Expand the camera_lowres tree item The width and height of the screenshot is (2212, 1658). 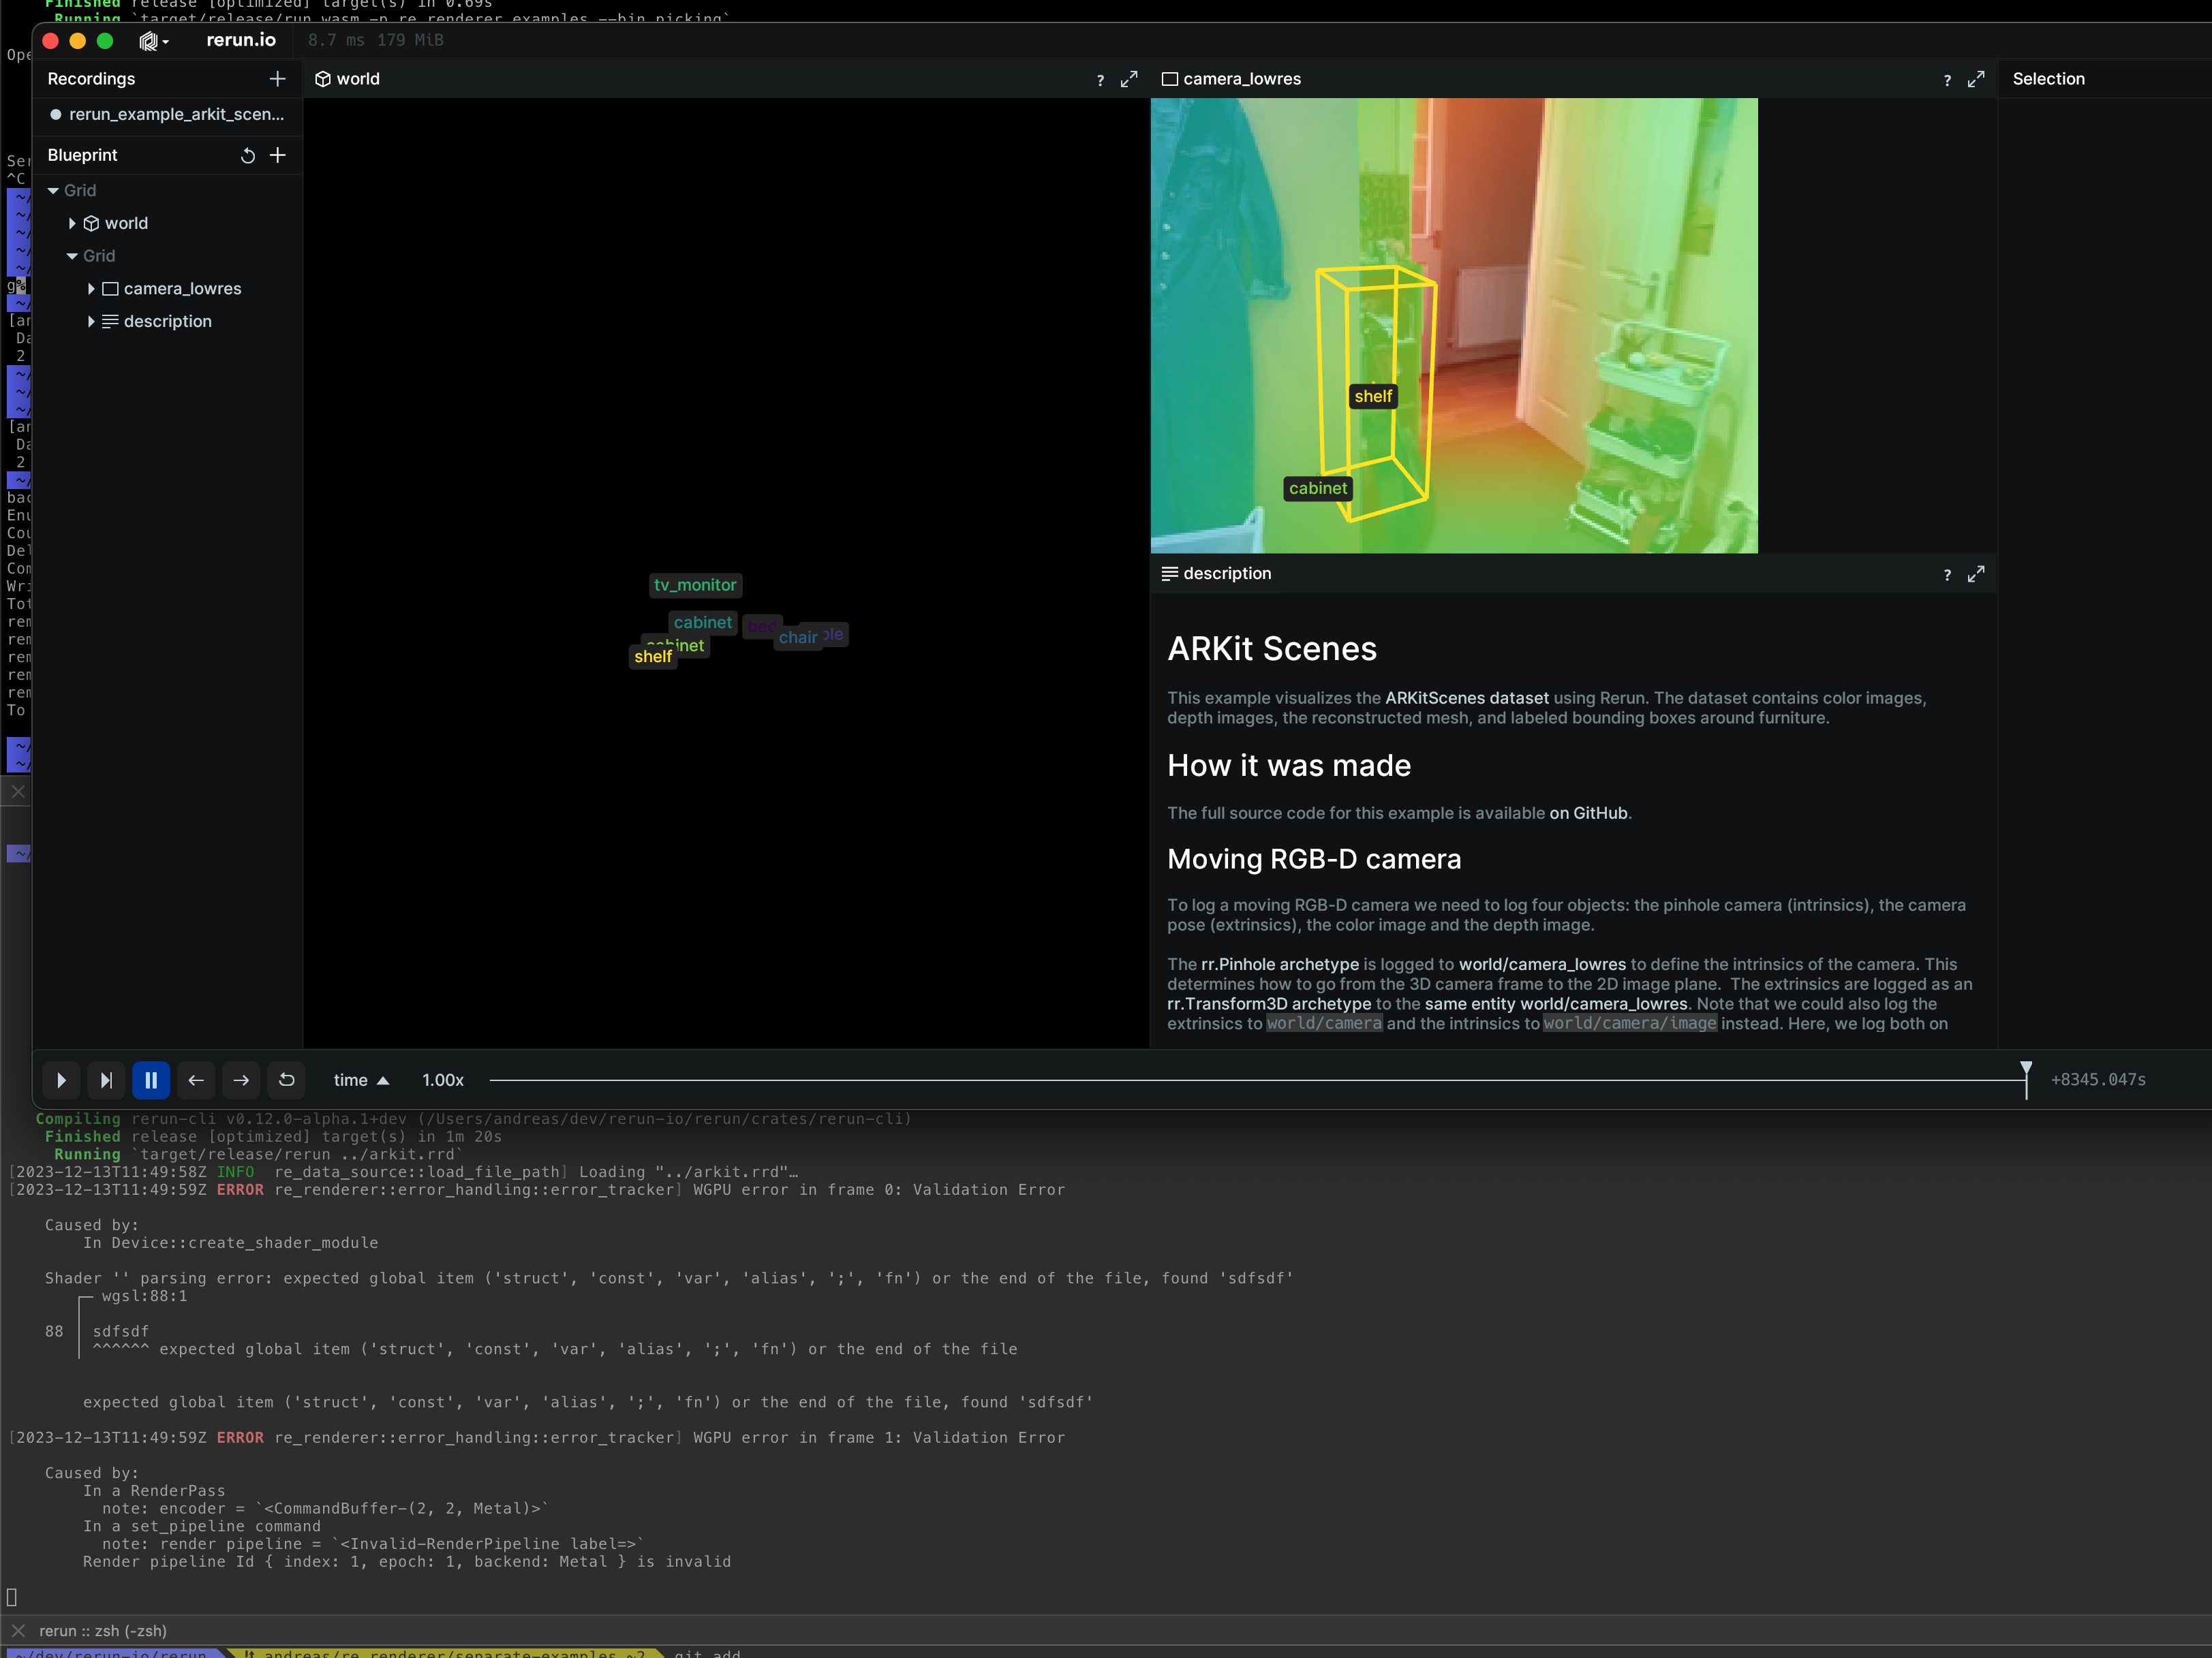click(x=91, y=289)
